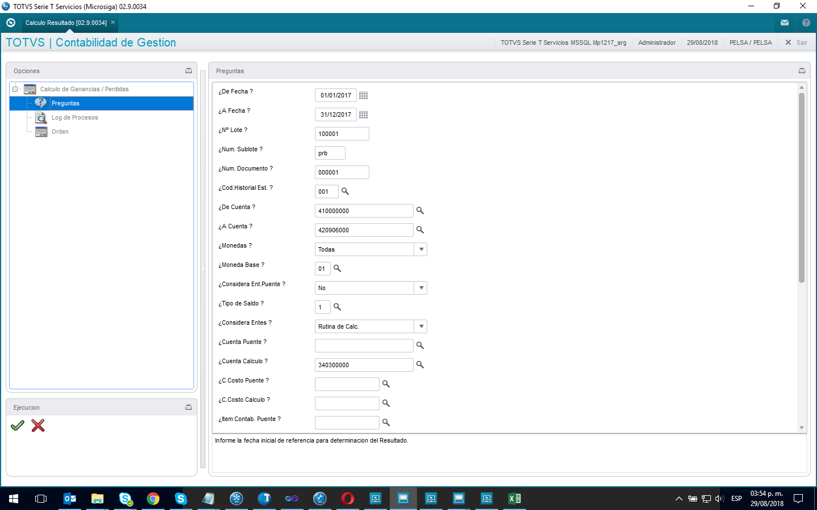Search lookup for Item Contab. Puente
Image resolution: width=817 pixels, height=510 pixels.
[386, 423]
